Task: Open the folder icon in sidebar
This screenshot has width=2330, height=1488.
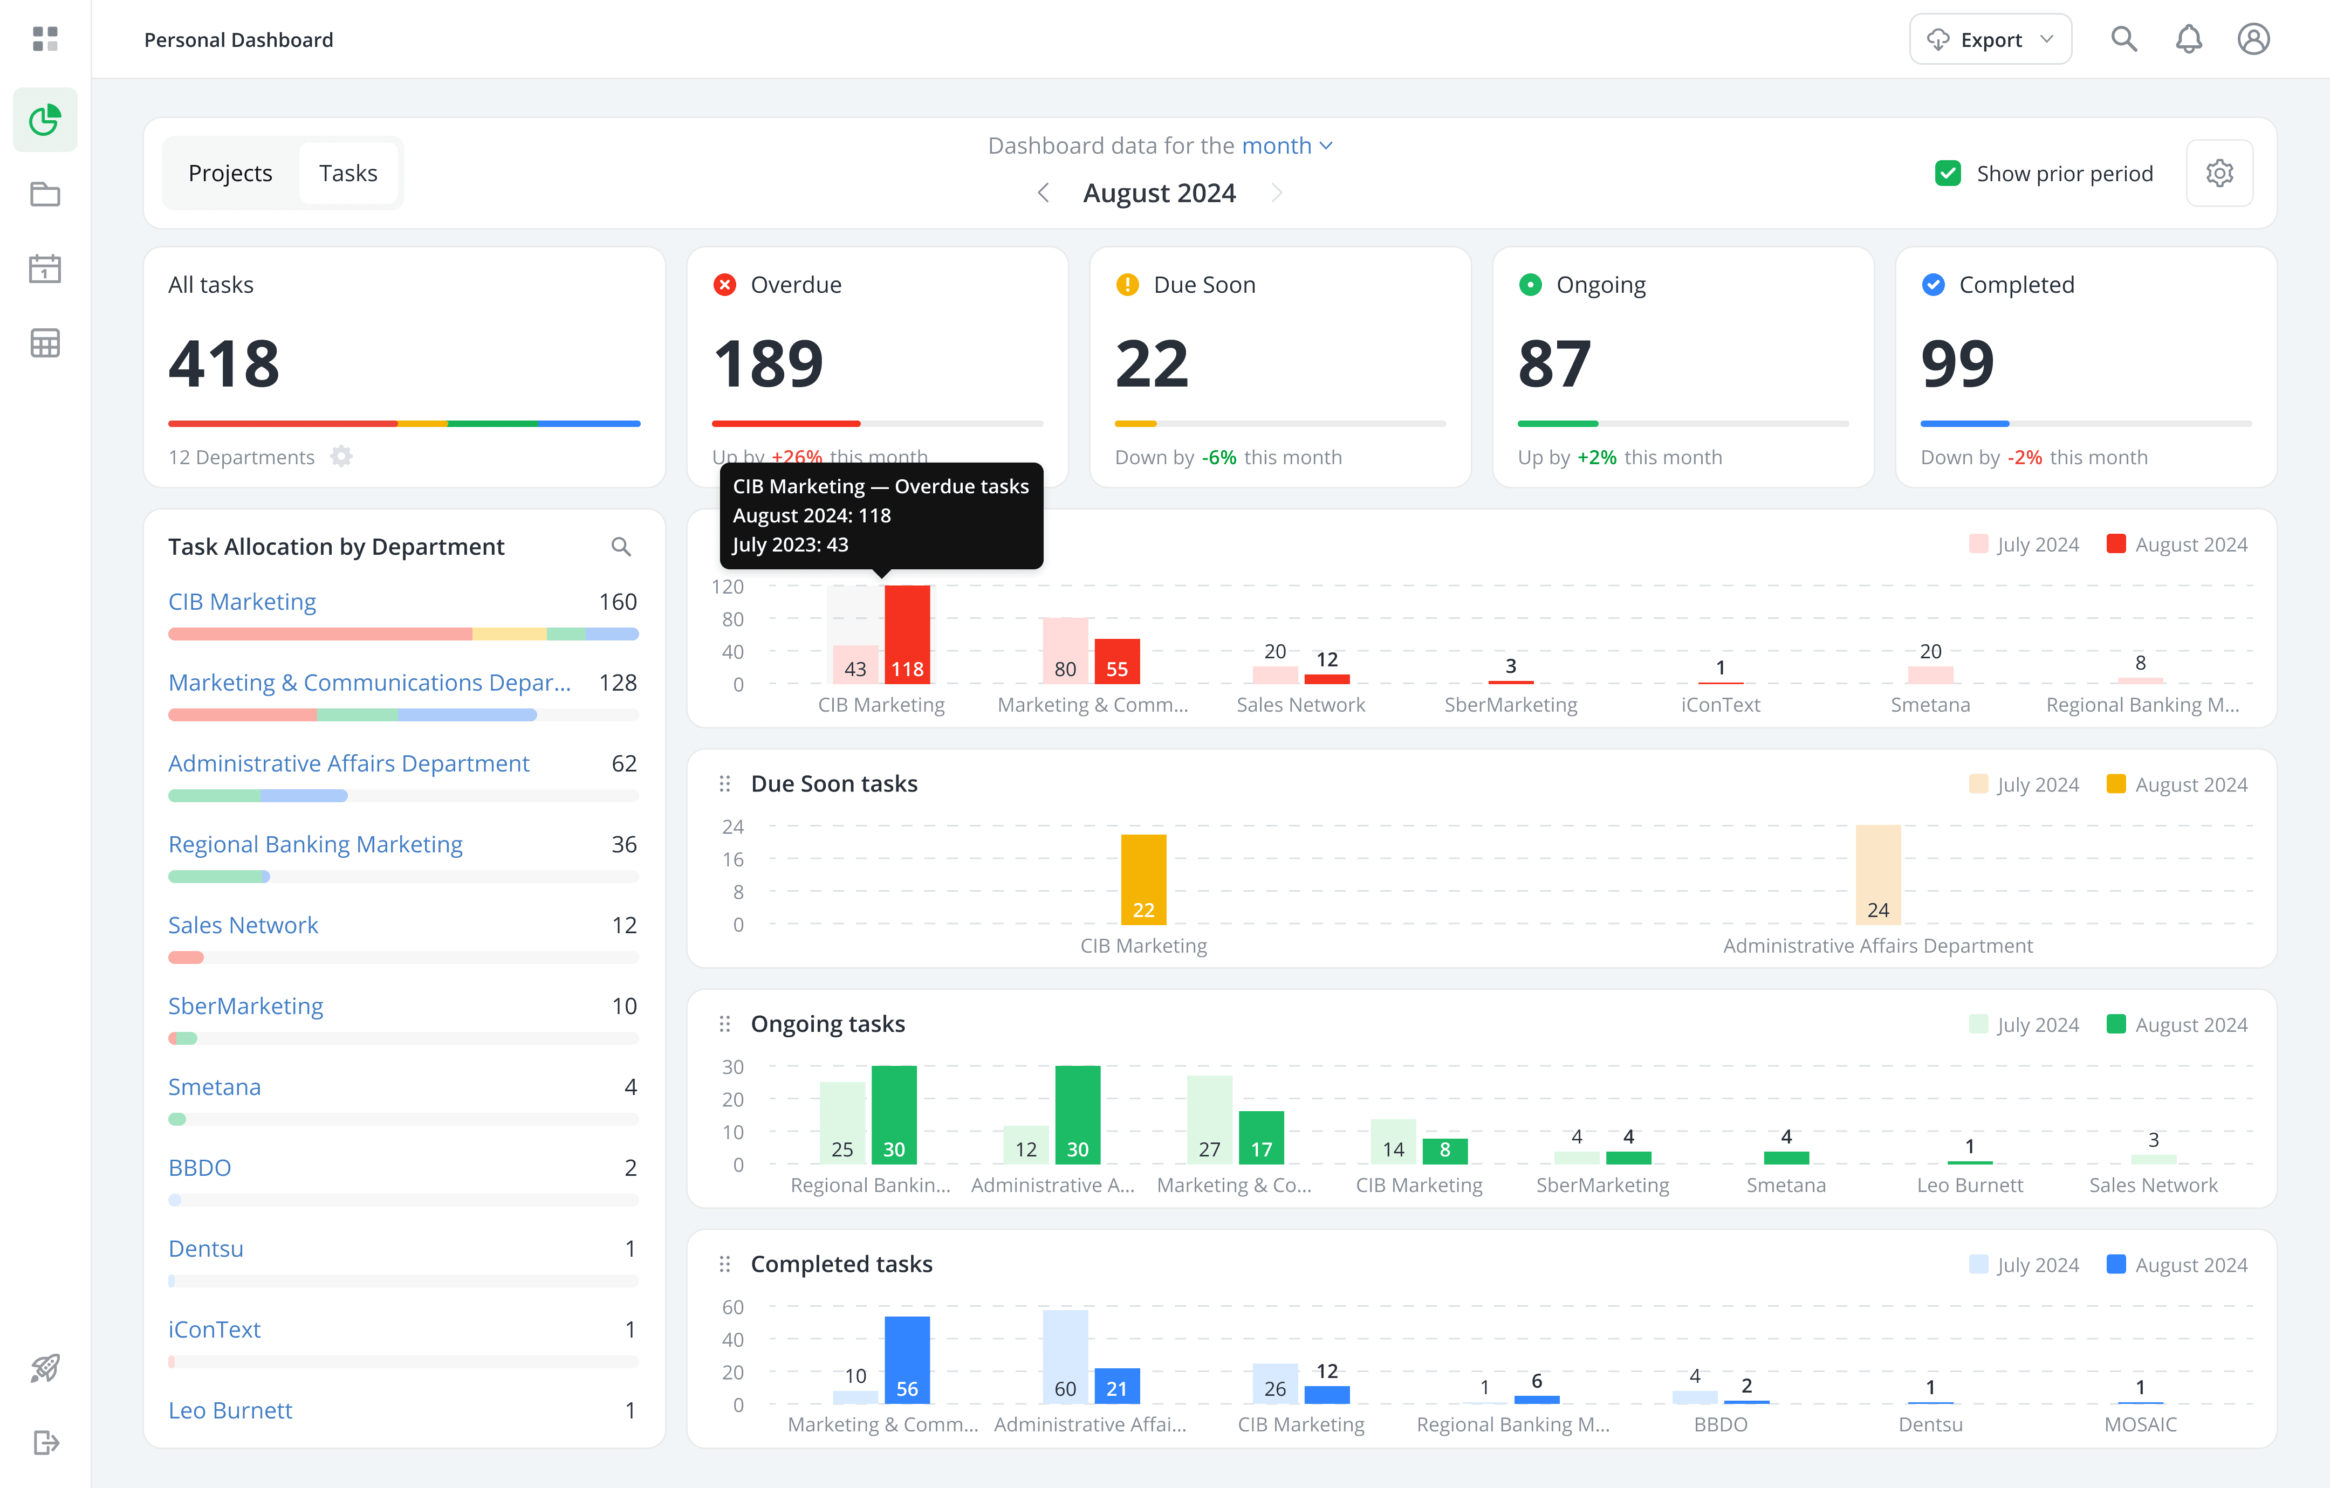Action: [x=45, y=195]
